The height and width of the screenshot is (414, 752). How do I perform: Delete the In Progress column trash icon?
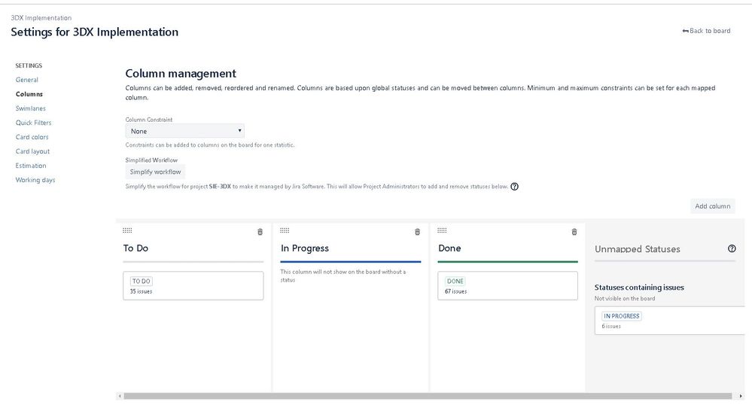click(x=417, y=232)
